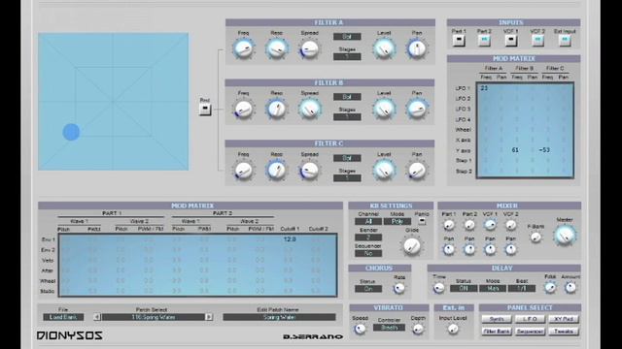Open the Bender range selector
The width and height of the screenshot is (622, 349).
[x=368, y=238]
